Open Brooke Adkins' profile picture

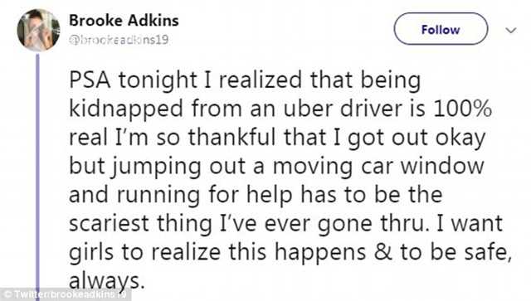pyautogui.click(x=38, y=30)
